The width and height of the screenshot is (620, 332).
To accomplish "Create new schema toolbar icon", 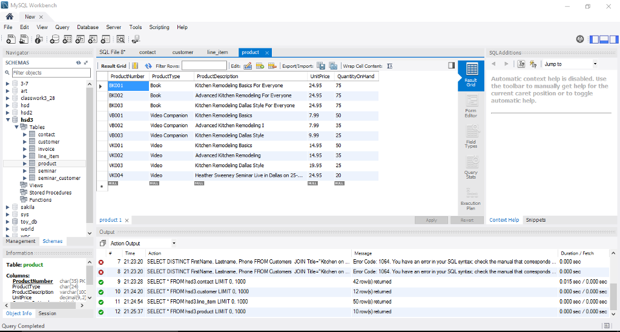I will click(x=54, y=39).
